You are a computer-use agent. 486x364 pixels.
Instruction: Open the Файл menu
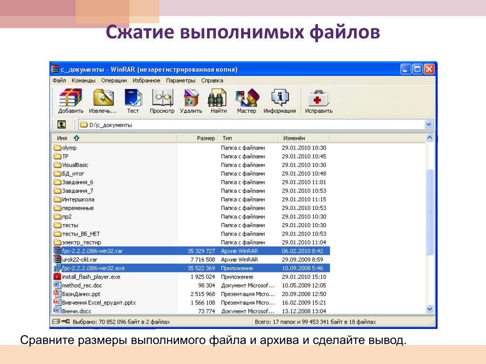[x=59, y=81]
